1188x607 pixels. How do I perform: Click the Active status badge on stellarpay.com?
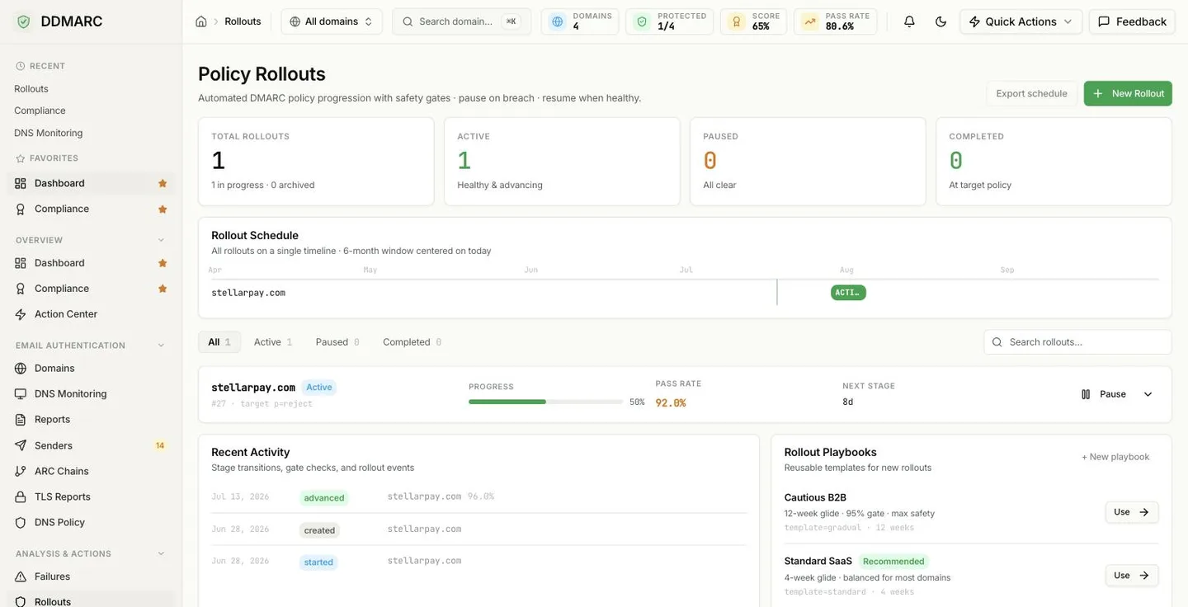(319, 388)
